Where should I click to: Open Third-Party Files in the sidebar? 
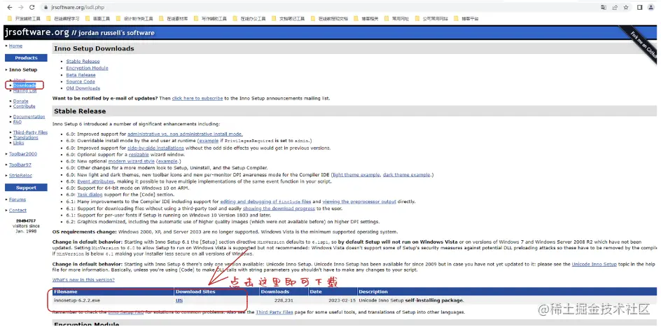tap(30, 132)
